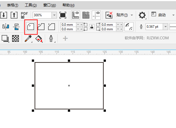The height and width of the screenshot is (128, 176).
Task: Expand the zoom level dropdown arrow
Action: pyautogui.click(x=54, y=15)
